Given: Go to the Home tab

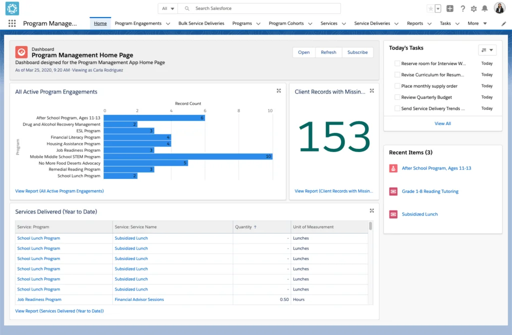Looking at the screenshot, I should click(x=100, y=23).
